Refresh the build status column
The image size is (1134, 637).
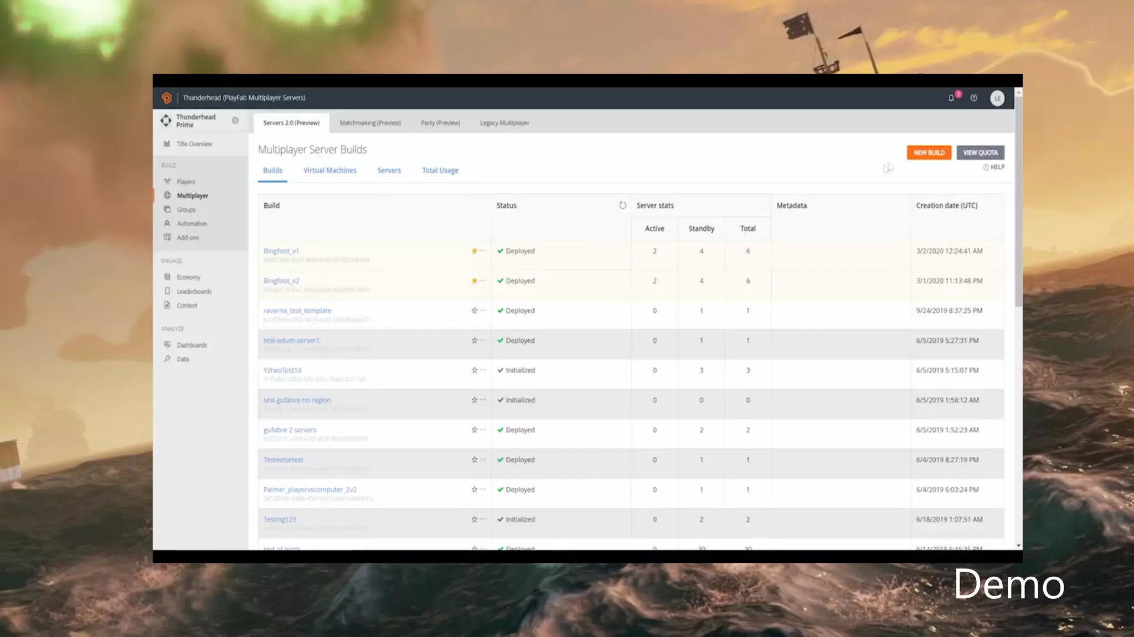(x=622, y=205)
